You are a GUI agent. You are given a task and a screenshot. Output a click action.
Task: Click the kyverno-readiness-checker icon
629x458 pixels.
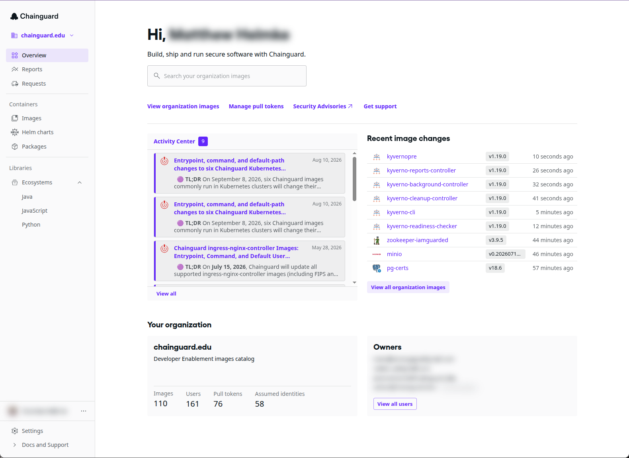click(377, 227)
